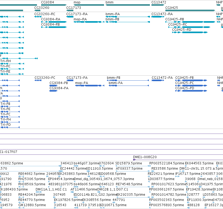
Task: Select the CG17173 gene label
Action: click(x=74, y=8)
